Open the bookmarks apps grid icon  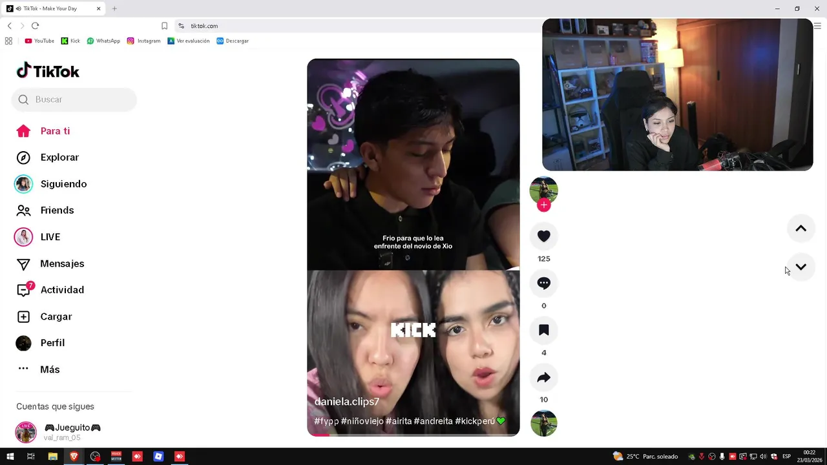[x=8, y=41]
